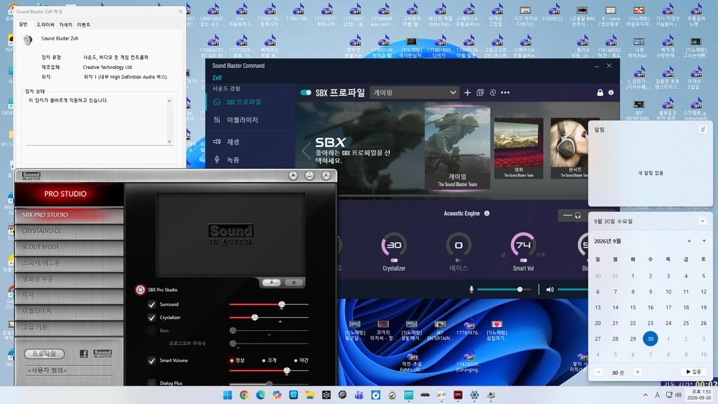The width and height of the screenshot is (718, 404).
Task: Increase focus minutes with the plus button
Action: (638, 372)
